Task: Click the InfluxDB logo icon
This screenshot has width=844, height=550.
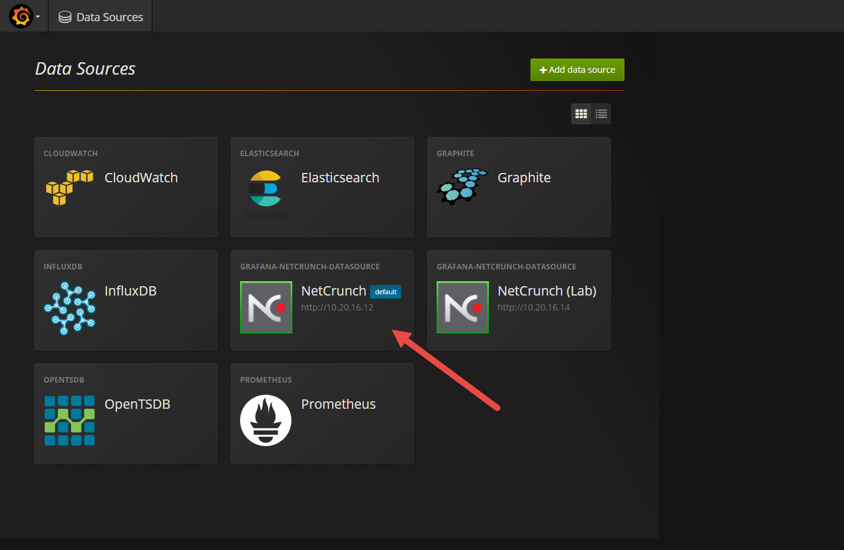Action: coord(70,308)
